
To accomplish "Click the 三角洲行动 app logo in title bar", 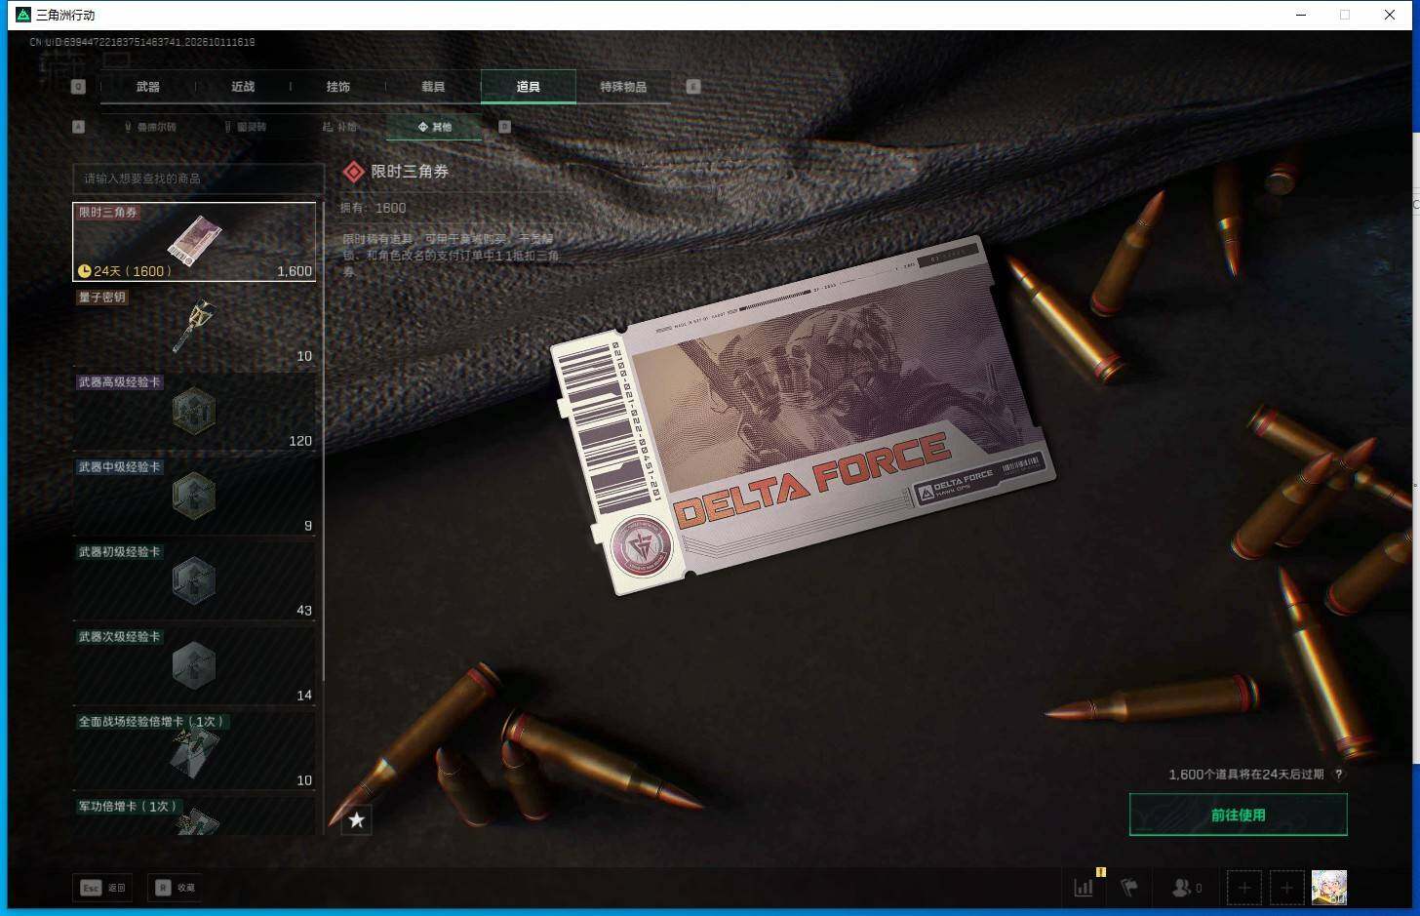I will coord(23,15).
